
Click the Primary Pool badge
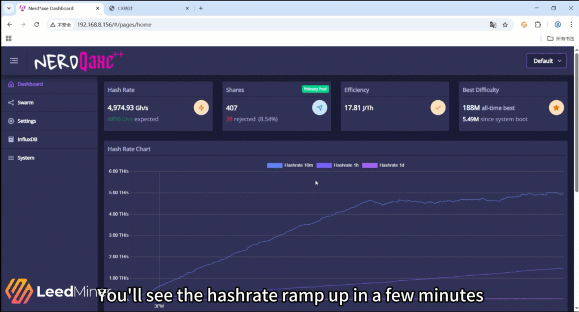(x=315, y=89)
